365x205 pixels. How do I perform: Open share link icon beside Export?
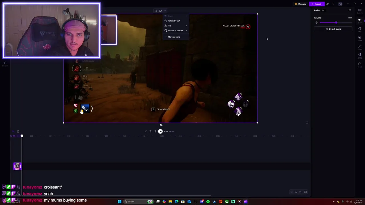tap(328, 4)
